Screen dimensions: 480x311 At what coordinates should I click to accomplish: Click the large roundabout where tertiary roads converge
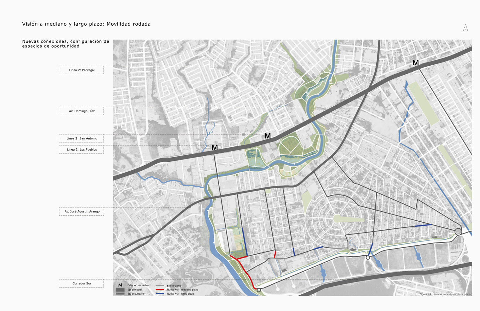[x=458, y=232]
